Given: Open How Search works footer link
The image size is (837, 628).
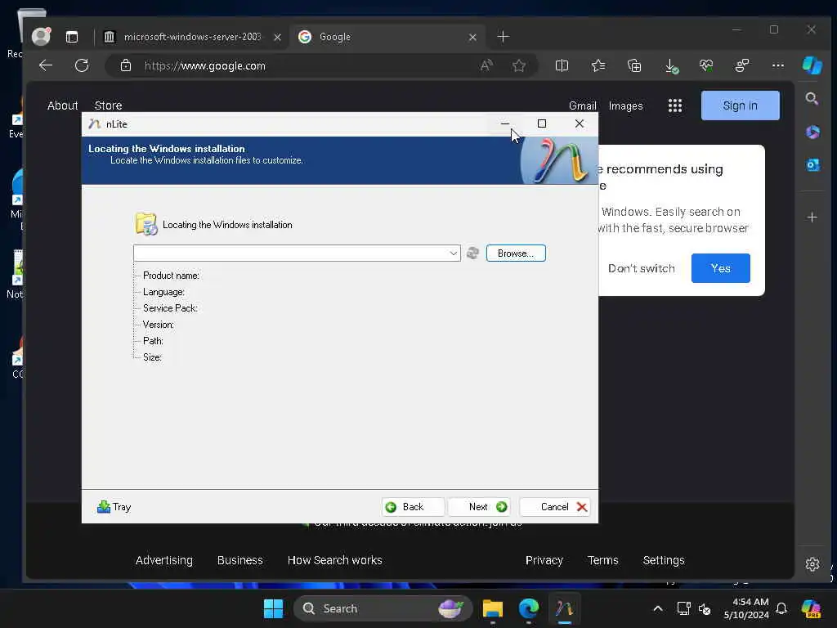Looking at the screenshot, I should (334, 560).
